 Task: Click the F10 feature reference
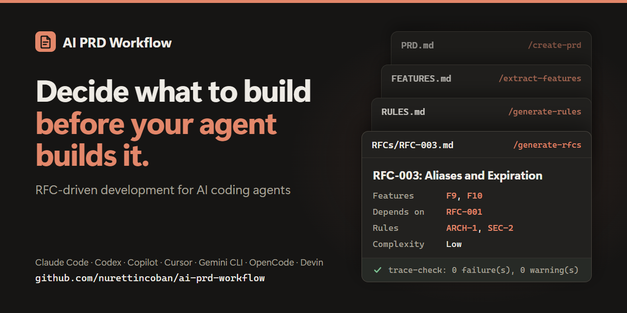pos(475,196)
